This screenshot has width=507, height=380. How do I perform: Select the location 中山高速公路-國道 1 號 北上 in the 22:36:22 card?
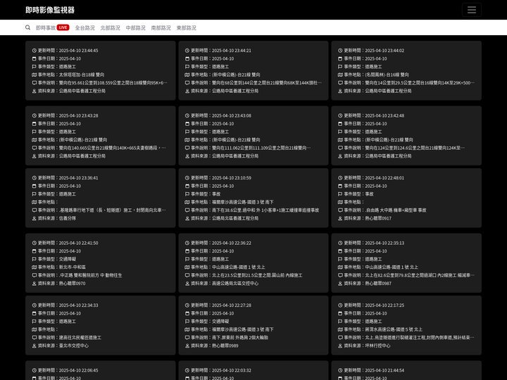pos(238,267)
